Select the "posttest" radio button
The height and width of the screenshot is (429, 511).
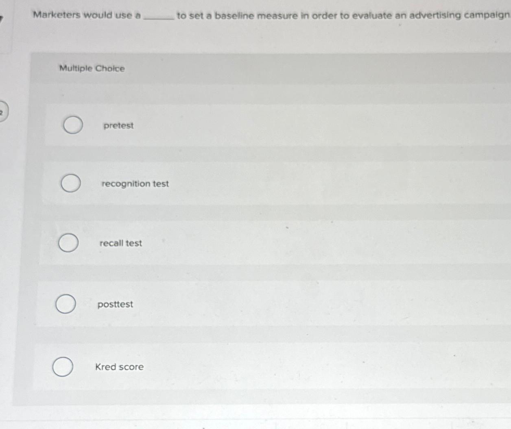click(x=65, y=304)
